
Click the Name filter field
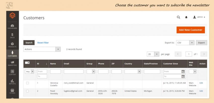coord(55,71)
